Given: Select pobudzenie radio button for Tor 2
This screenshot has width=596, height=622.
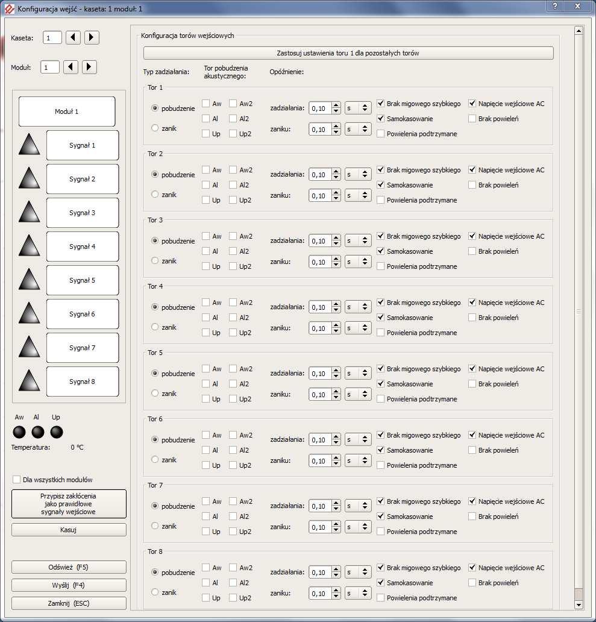Looking at the screenshot, I should [x=155, y=175].
